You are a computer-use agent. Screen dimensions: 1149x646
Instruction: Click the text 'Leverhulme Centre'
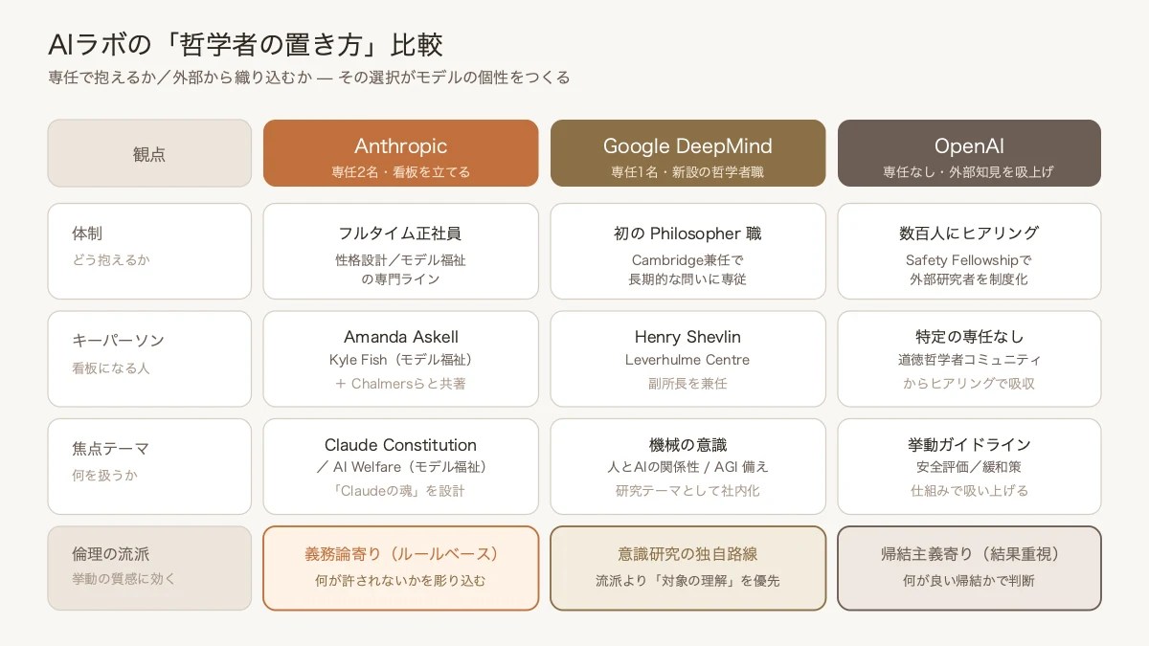(687, 360)
